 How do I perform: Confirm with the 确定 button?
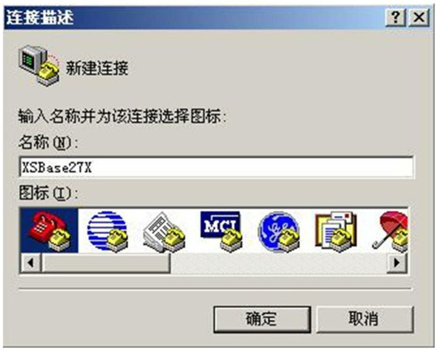(x=262, y=320)
